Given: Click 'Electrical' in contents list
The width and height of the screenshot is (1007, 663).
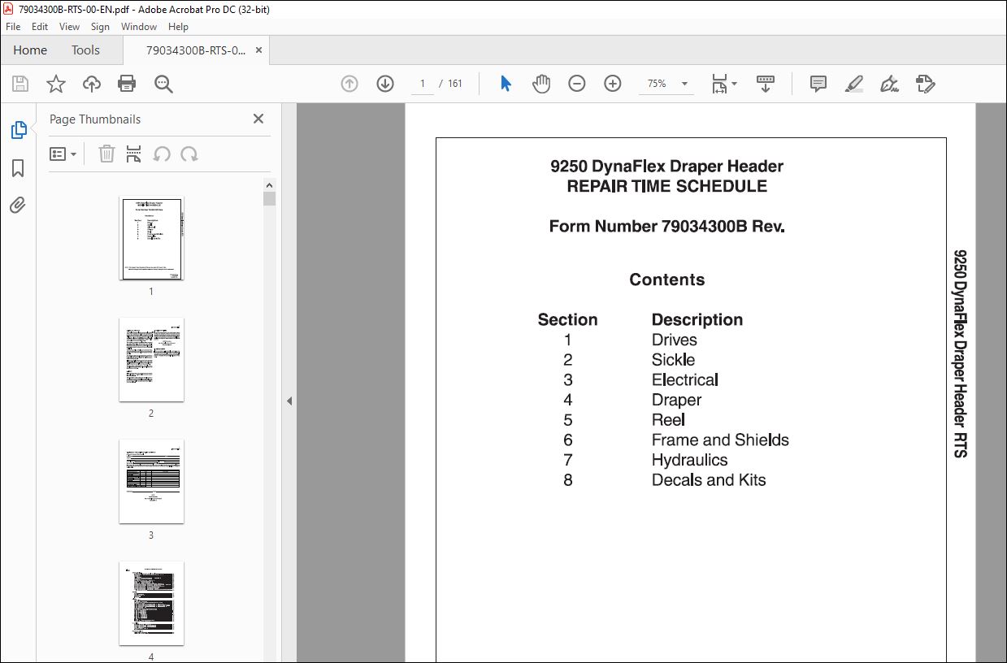Looking at the screenshot, I should click(684, 379).
